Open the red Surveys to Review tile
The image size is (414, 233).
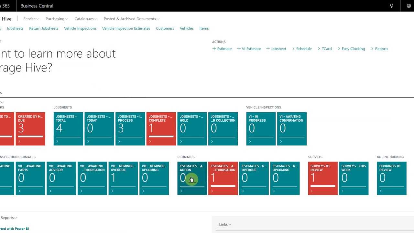pyautogui.click(x=323, y=178)
